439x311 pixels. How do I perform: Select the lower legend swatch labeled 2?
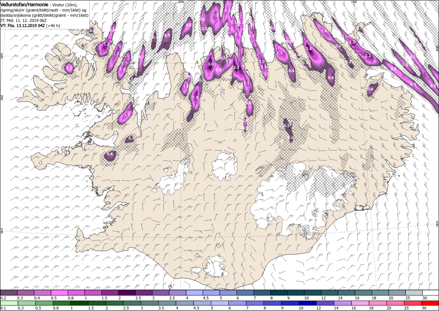click(x=114, y=304)
